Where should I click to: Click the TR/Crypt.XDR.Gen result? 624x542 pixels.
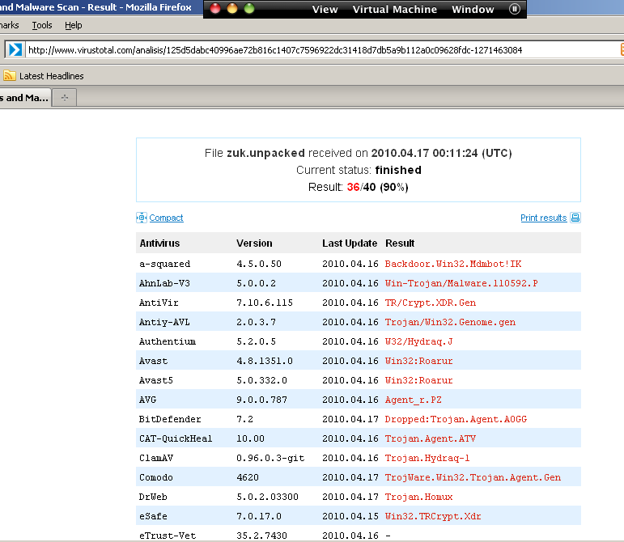(431, 303)
